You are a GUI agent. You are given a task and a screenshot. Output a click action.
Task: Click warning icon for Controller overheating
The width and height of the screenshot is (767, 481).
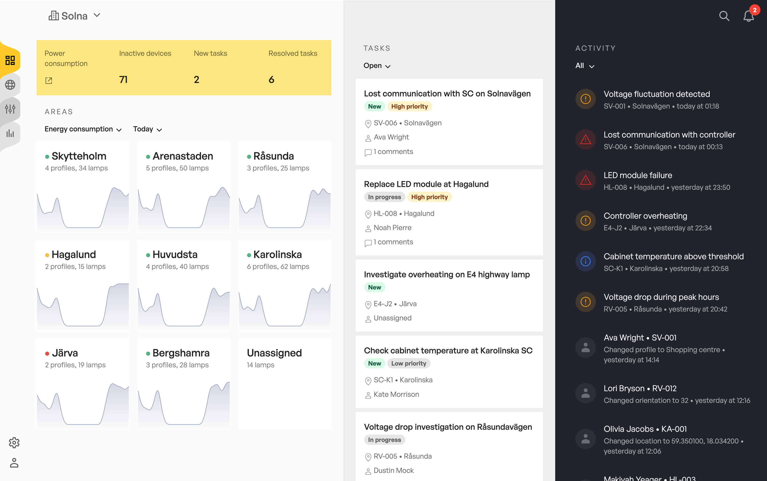pos(585,220)
